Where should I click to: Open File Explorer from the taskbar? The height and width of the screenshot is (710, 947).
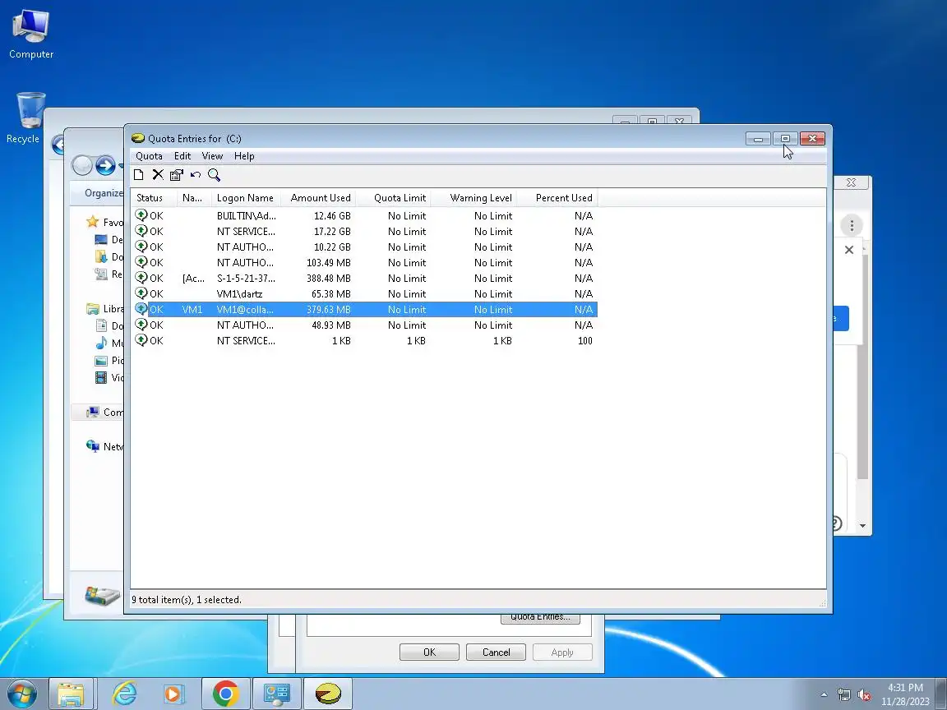point(71,694)
